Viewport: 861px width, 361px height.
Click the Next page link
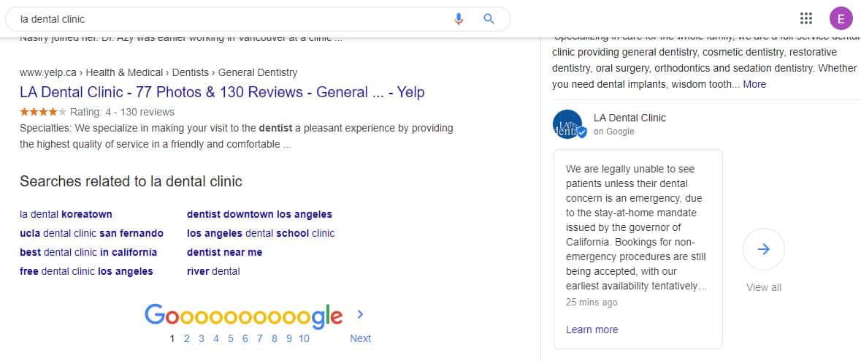point(360,338)
